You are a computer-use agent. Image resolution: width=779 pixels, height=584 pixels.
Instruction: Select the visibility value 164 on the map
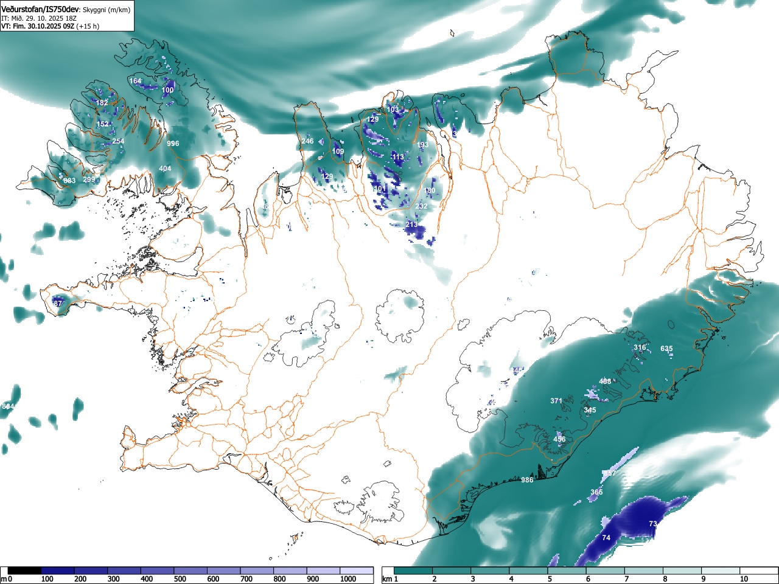[135, 81]
